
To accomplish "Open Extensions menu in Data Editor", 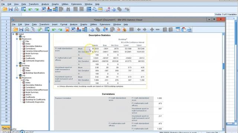I will (76, 4).
